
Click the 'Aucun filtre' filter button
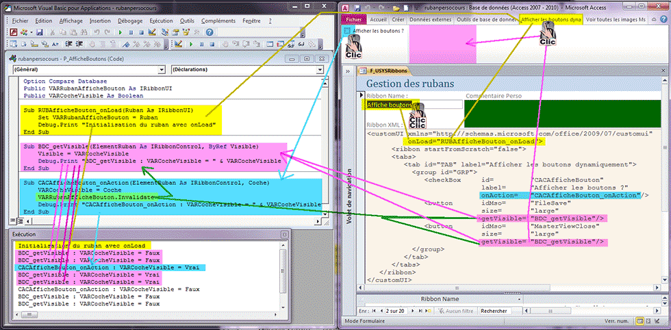click(x=456, y=311)
